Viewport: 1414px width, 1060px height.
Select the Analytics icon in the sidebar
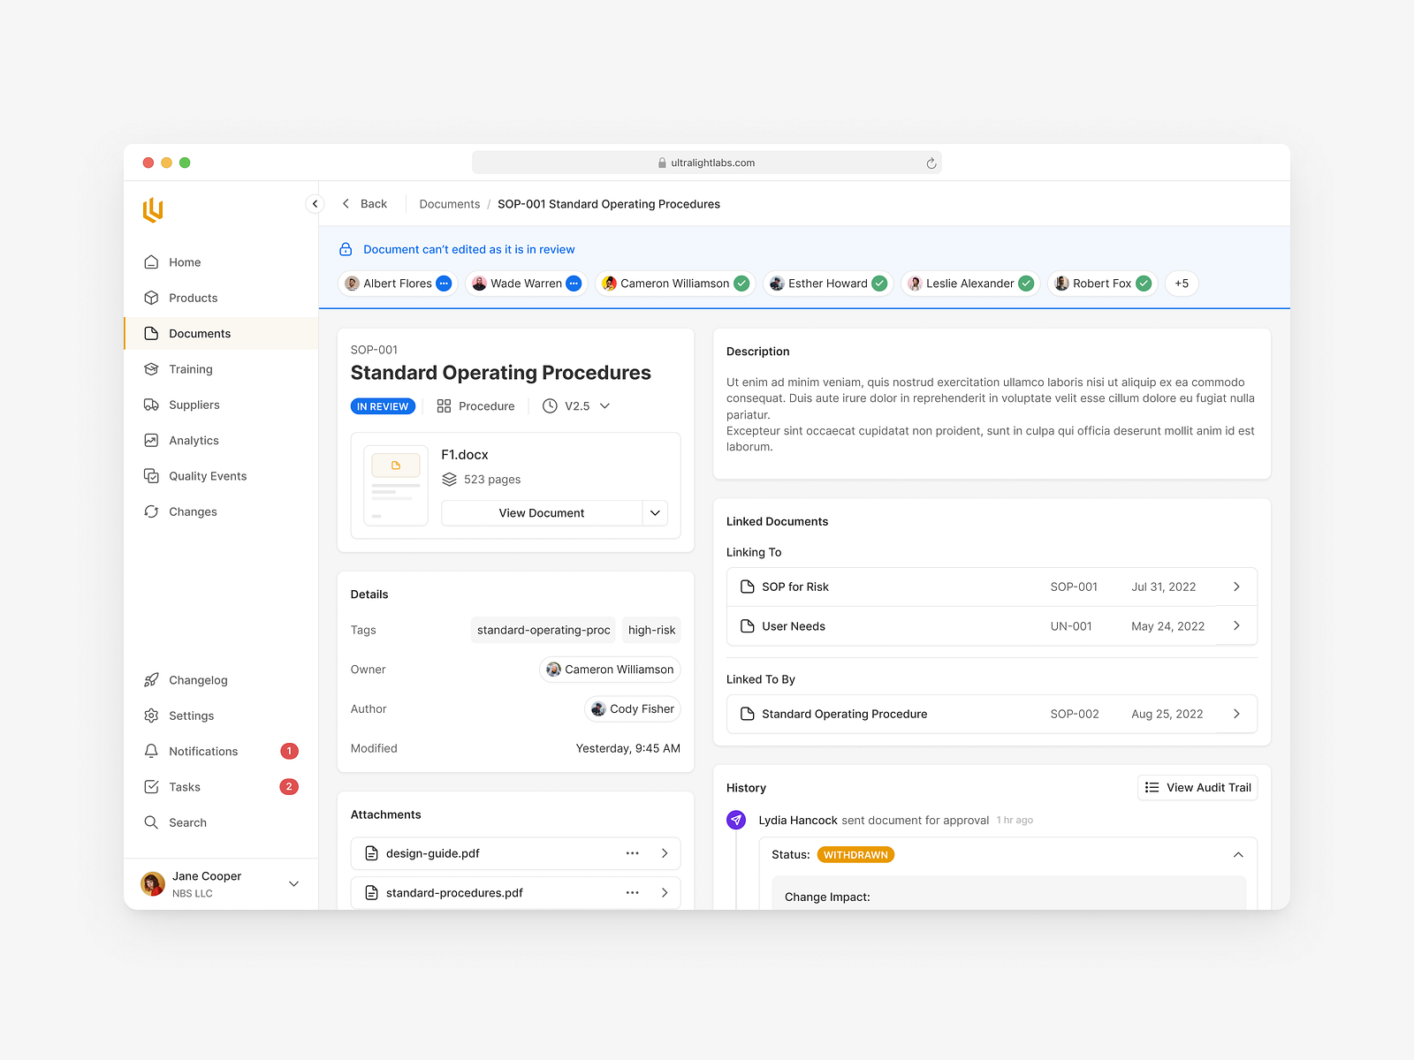[152, 440]
